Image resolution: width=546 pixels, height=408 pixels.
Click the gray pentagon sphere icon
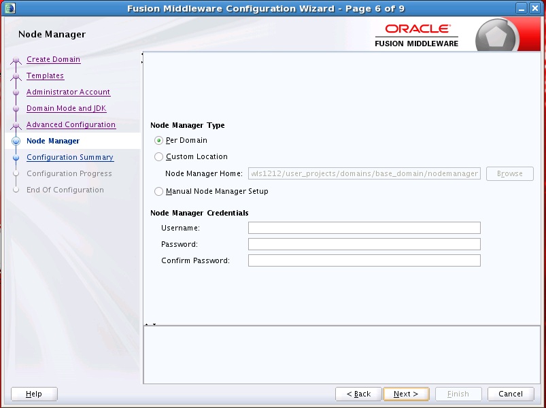click(496, 36)
